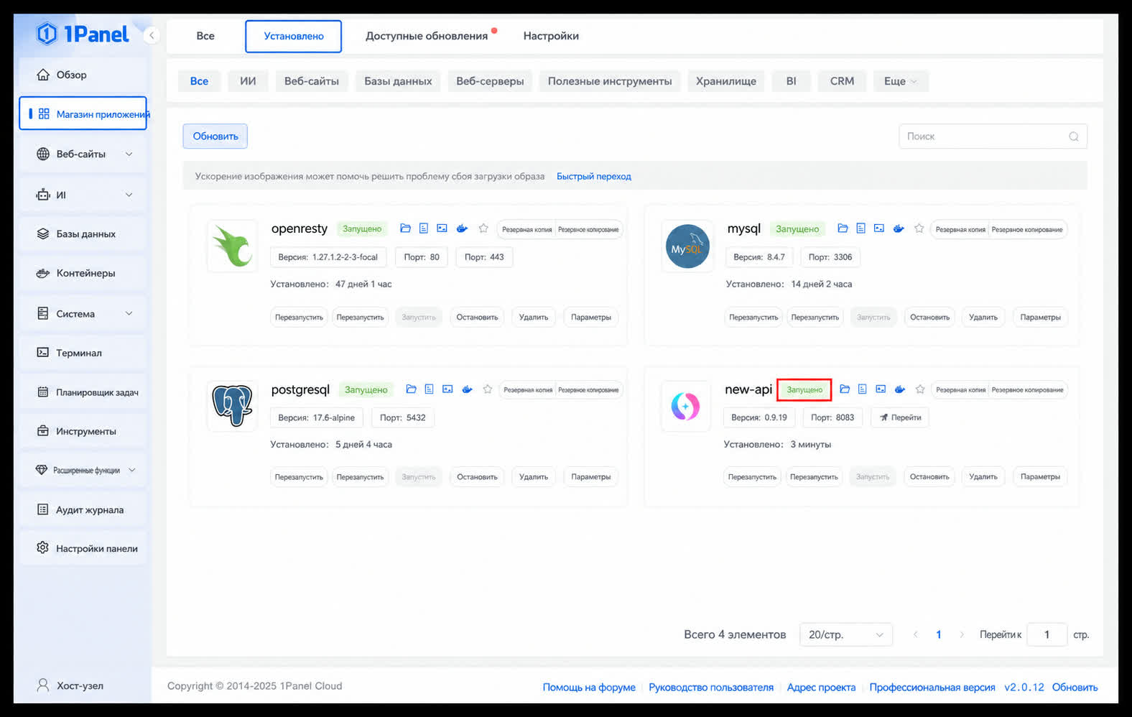The image size is (1132, 717).
Task: Switch to the Доступные обновления tab
Action: pyautogui.click(x=427, y=36)
